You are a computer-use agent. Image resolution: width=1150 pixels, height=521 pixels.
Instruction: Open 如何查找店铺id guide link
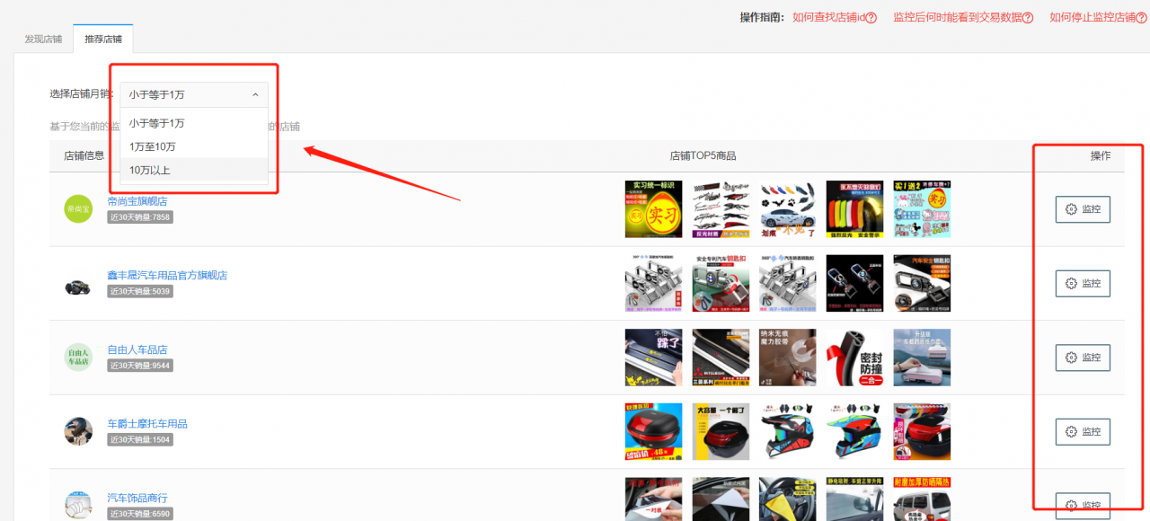click(829, 18)
